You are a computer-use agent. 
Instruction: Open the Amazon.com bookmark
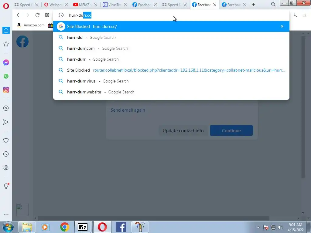pyautogui.click(x=31, y=25)
